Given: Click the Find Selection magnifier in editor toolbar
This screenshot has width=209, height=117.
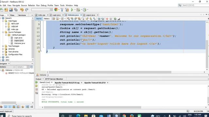Looking at the screenshot, I should coord(68,19).
